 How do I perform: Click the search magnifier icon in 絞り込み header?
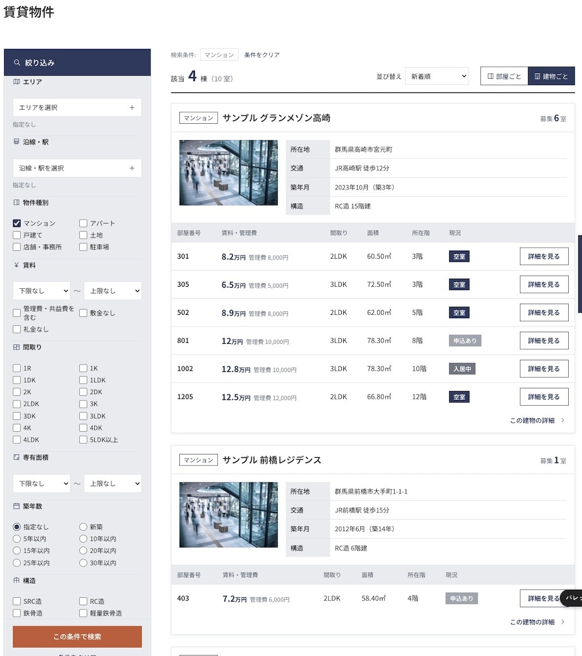(17, 62)
